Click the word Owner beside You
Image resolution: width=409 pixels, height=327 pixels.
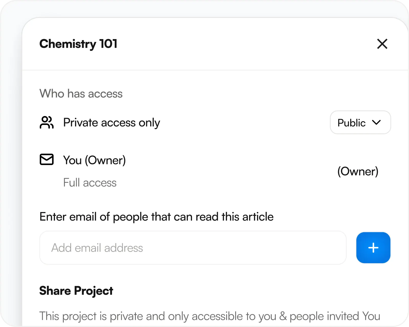point(105,160)
